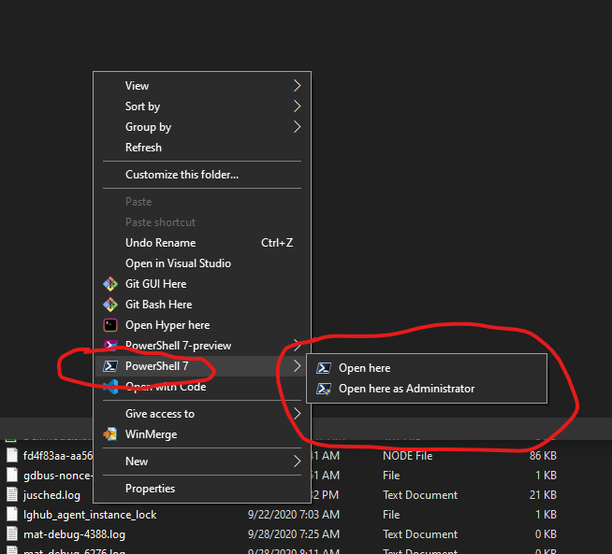Click the mat-debug-4388.log file icon
The height and width of the screenshot is (554, 612).
12,533
